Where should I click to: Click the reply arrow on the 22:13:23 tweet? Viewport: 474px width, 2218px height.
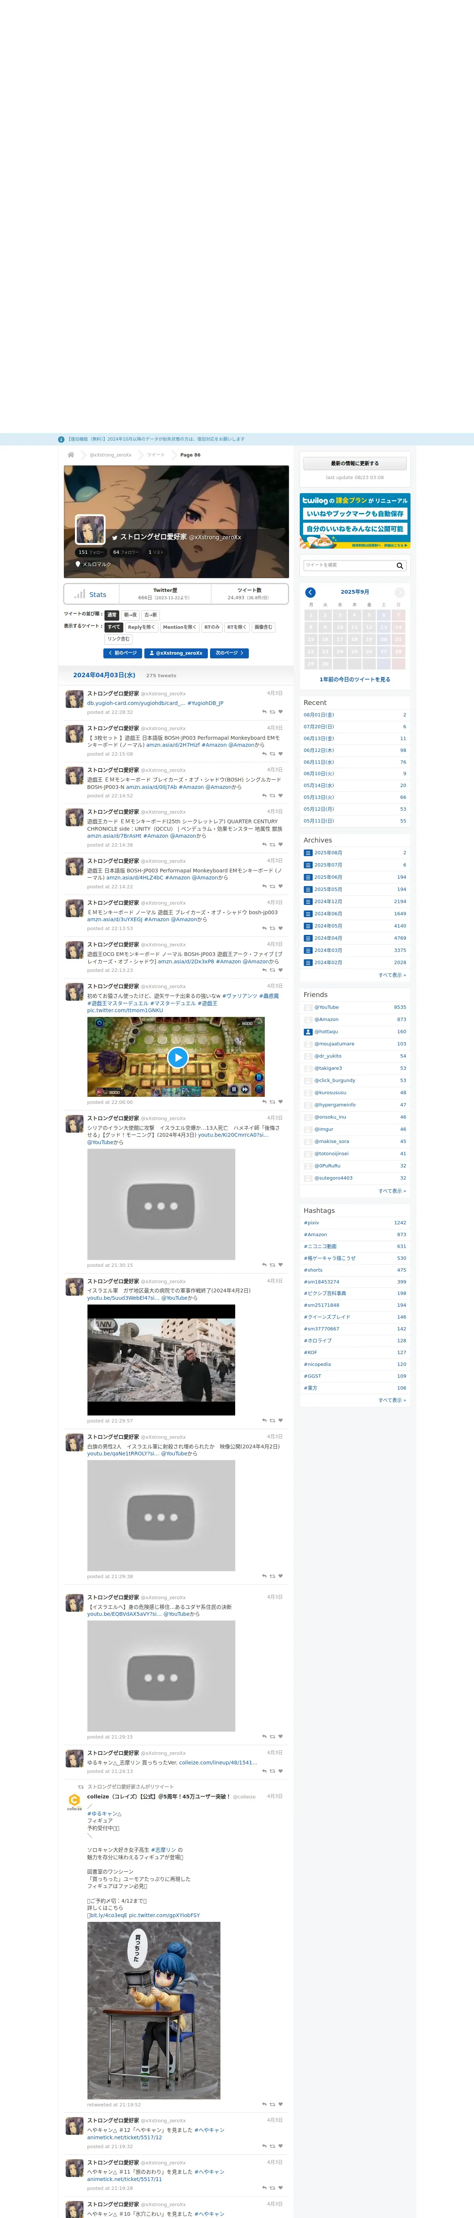coord(264,970)
